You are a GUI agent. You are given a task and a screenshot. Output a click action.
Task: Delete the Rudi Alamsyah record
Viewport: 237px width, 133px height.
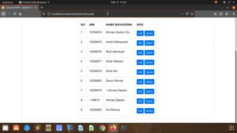coord(149,52)
